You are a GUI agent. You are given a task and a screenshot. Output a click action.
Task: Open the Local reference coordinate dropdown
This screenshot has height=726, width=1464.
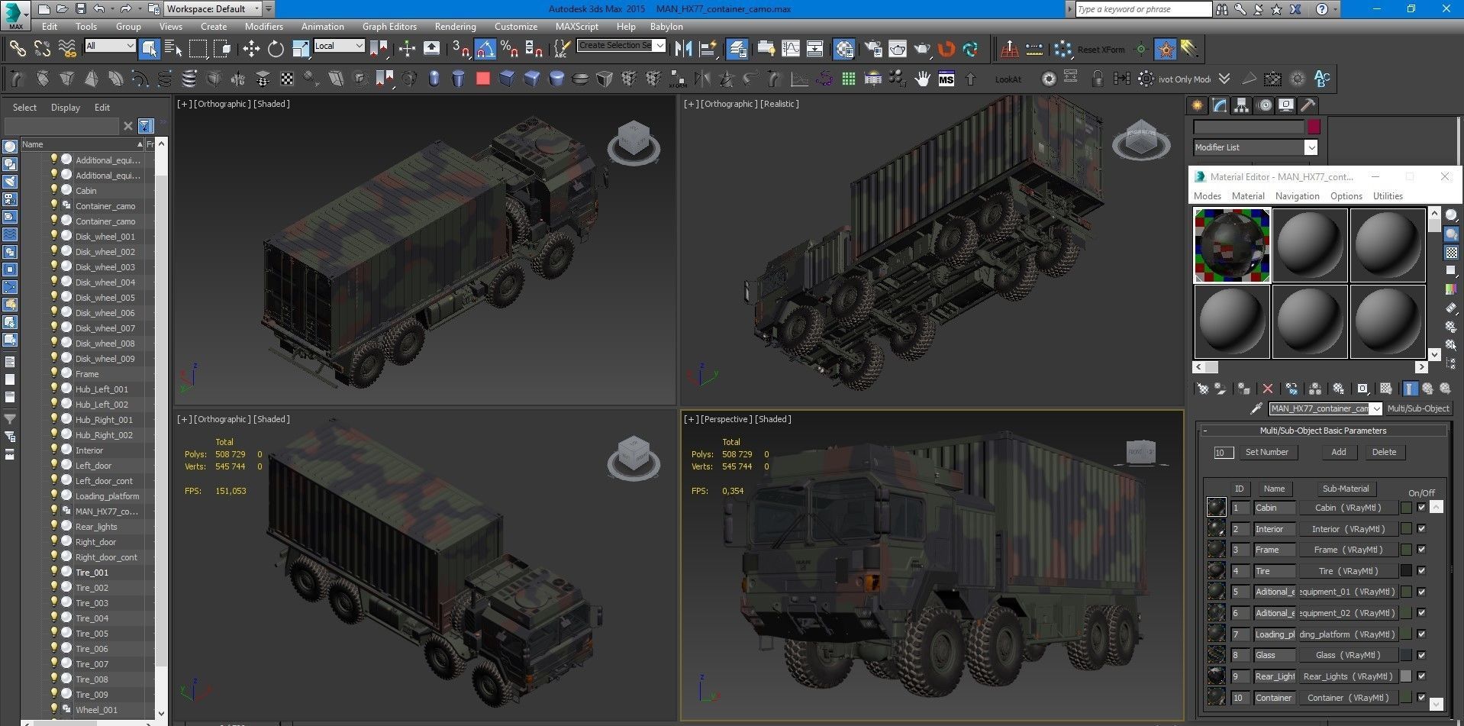coord(339,46)
